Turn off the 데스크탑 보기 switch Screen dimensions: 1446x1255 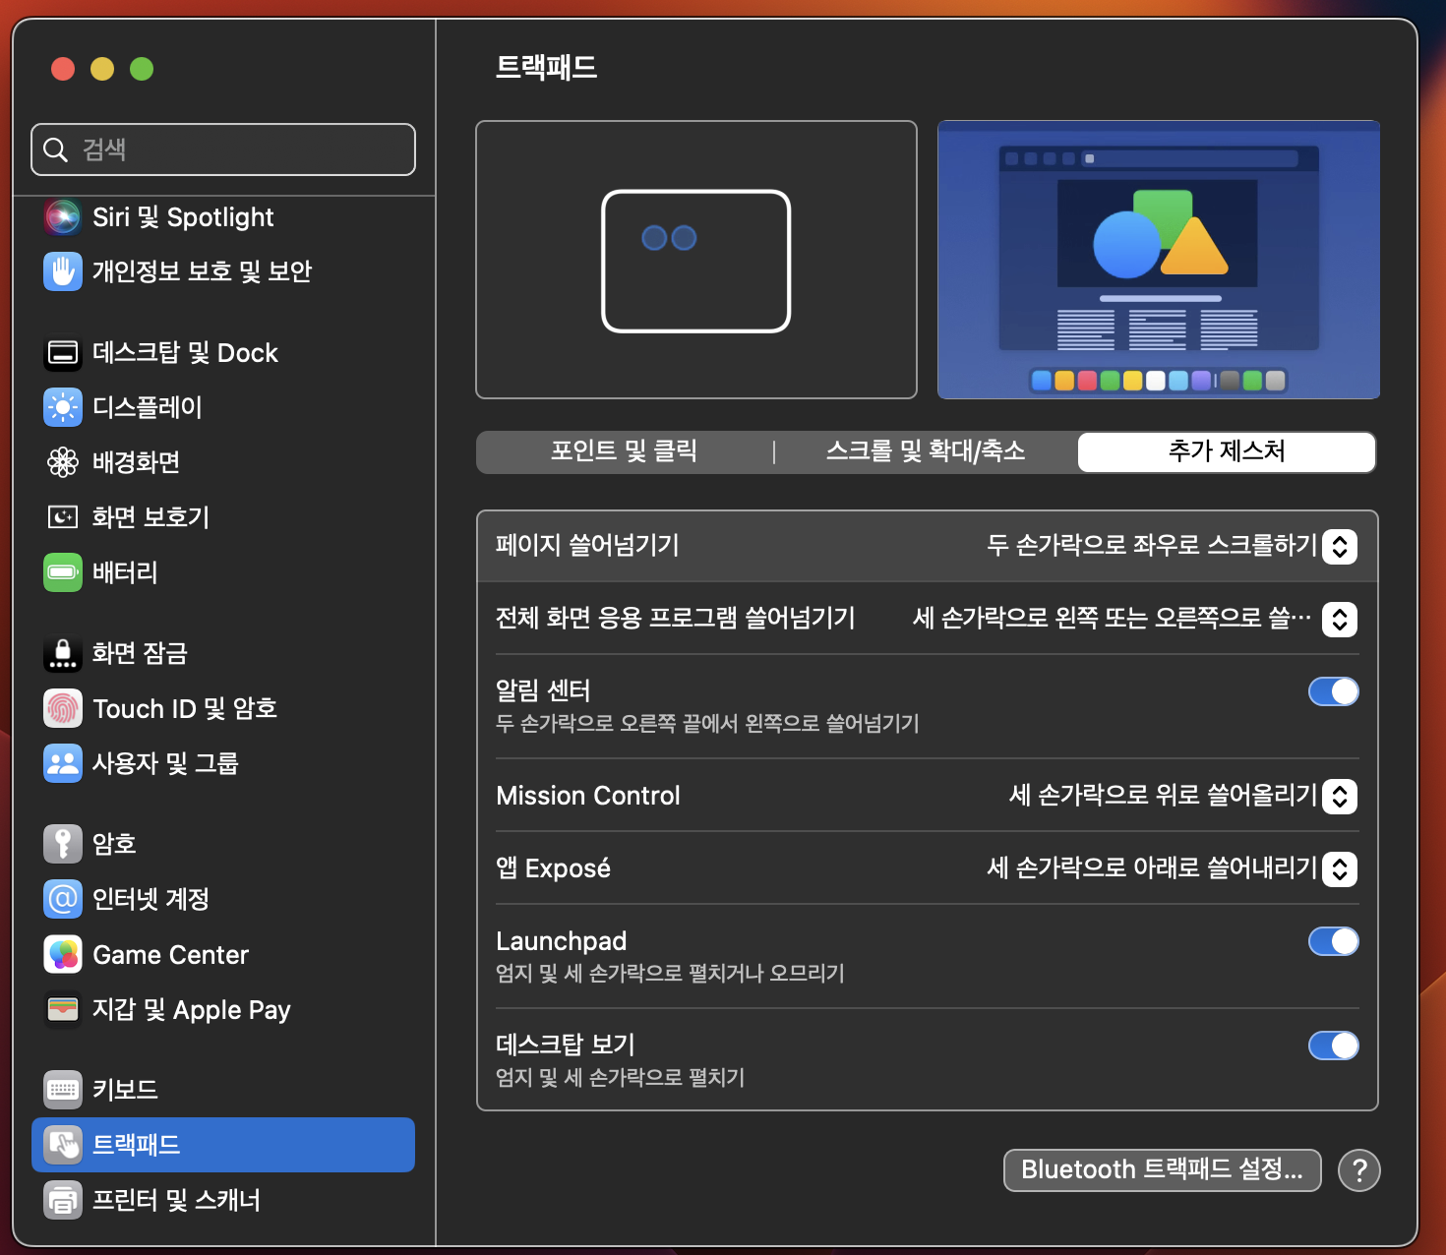[1334, 1046]
